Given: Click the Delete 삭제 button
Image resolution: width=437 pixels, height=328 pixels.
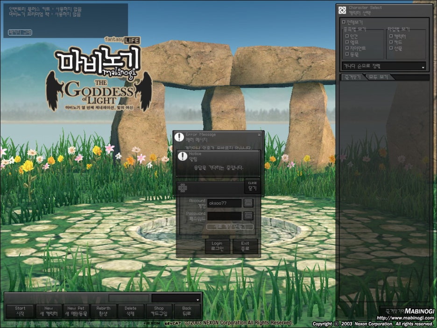Looking at the screenshot, I should click(x=130, y=311).
